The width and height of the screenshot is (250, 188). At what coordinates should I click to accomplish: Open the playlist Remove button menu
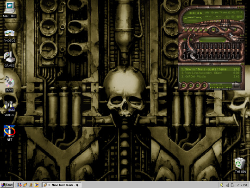191,85
